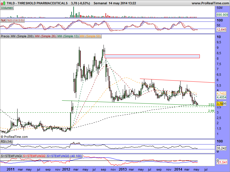230x172 pixels.
Task: Click the 35,242 RSI value tag
Action: [x=221, y=148]
